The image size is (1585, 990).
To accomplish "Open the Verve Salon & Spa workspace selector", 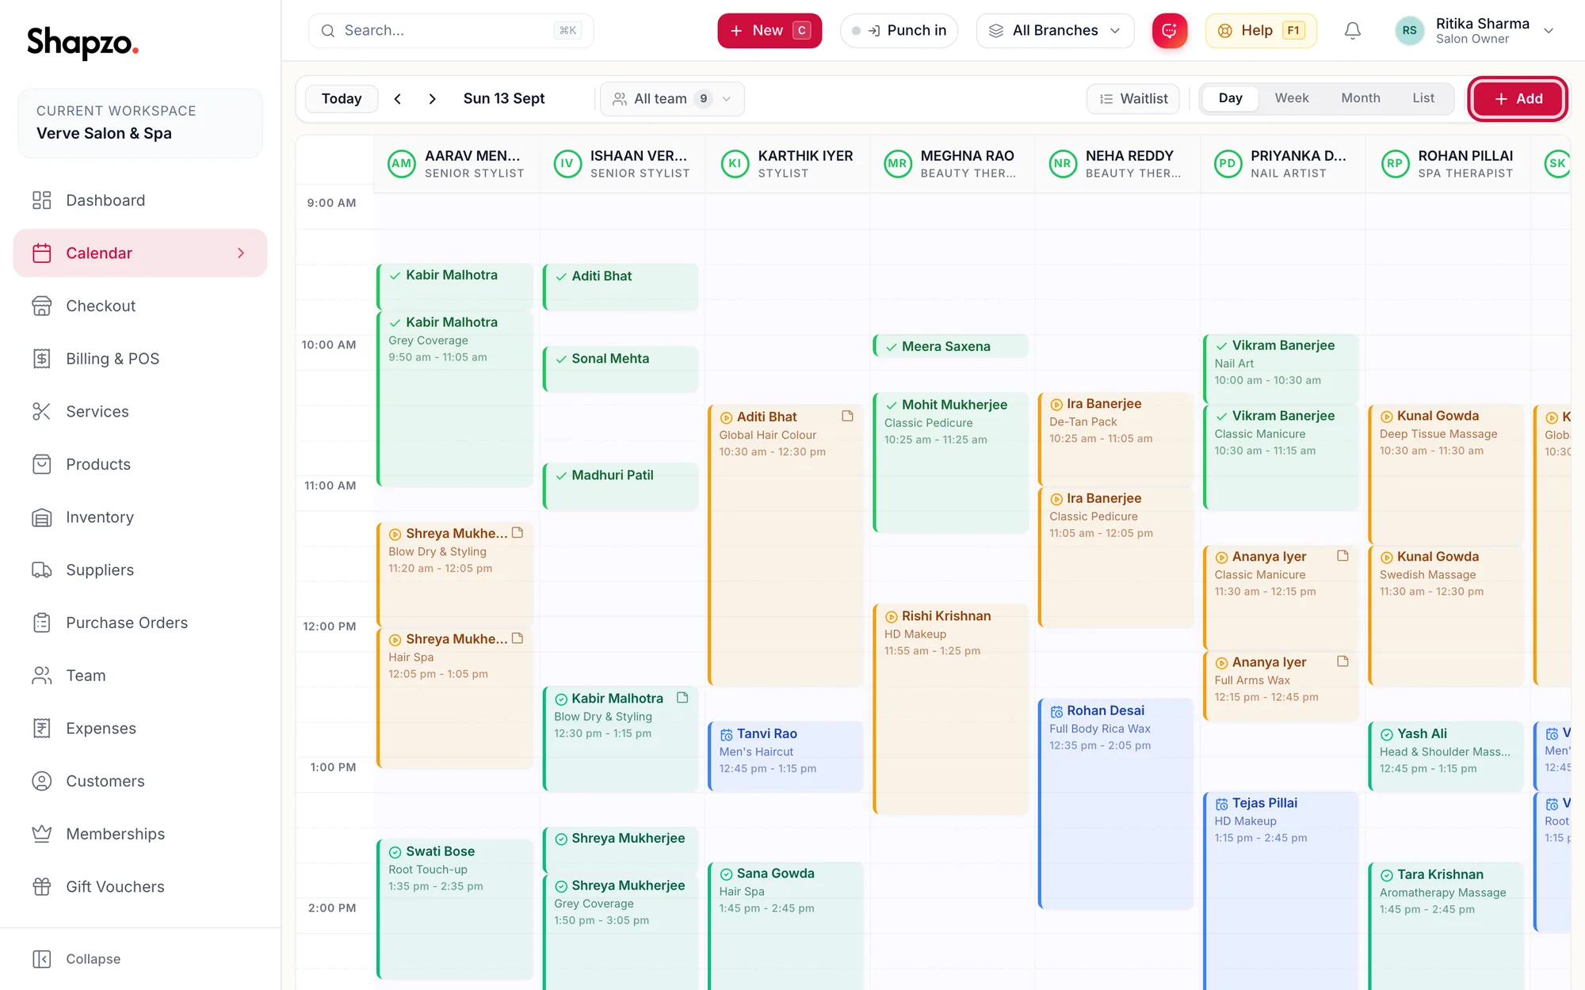I will 140,123.
